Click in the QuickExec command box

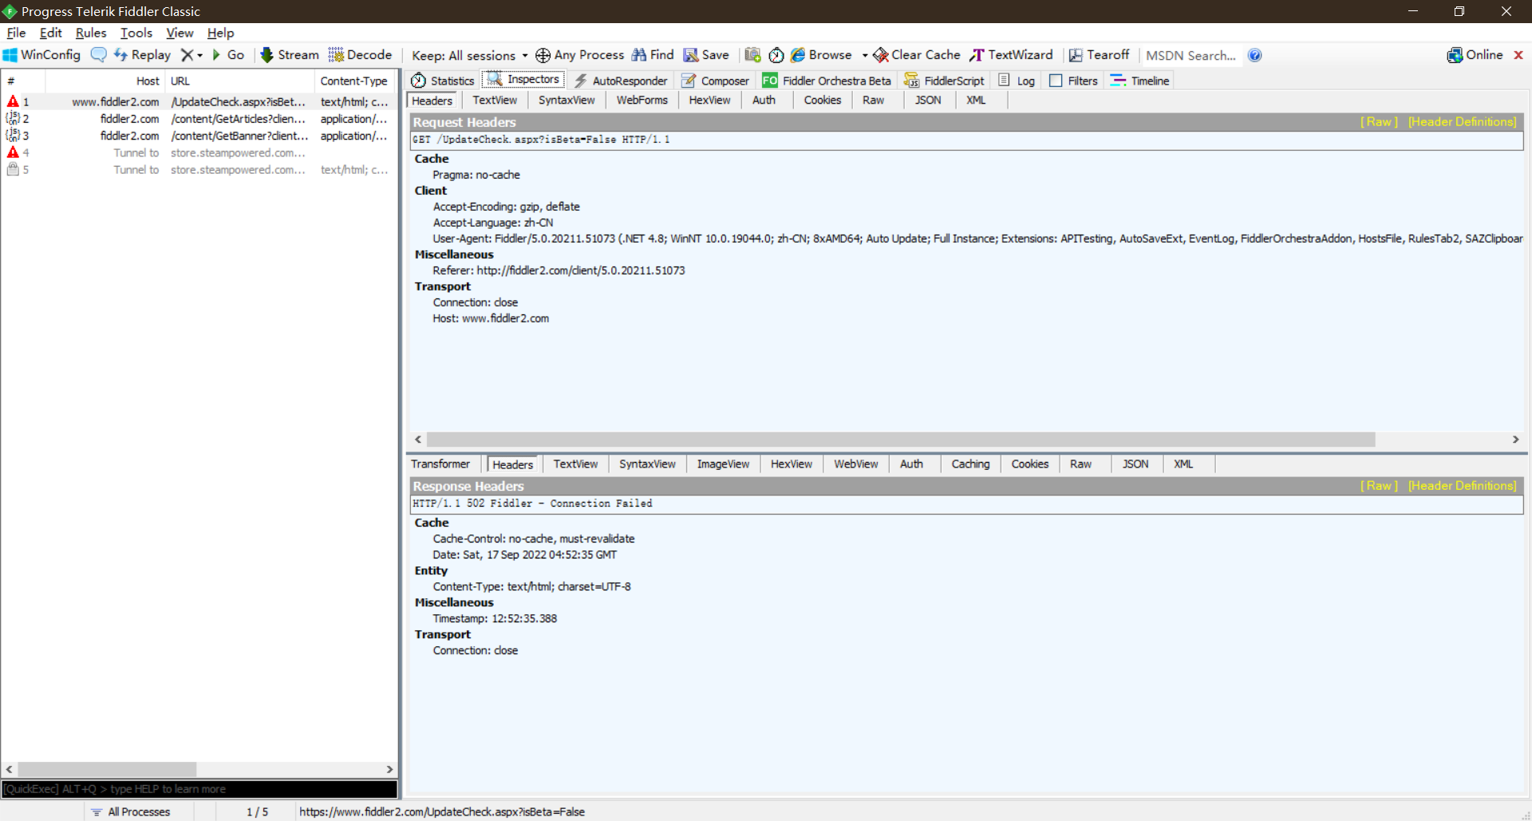(x=199, y=789)
